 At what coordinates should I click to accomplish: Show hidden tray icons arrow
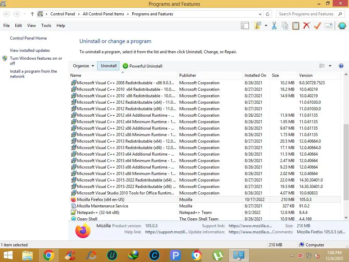[x=292, y=256]
